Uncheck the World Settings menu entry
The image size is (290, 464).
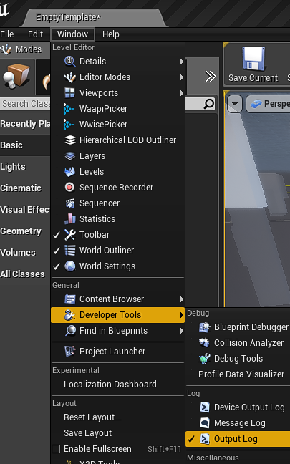click(117, 266)
